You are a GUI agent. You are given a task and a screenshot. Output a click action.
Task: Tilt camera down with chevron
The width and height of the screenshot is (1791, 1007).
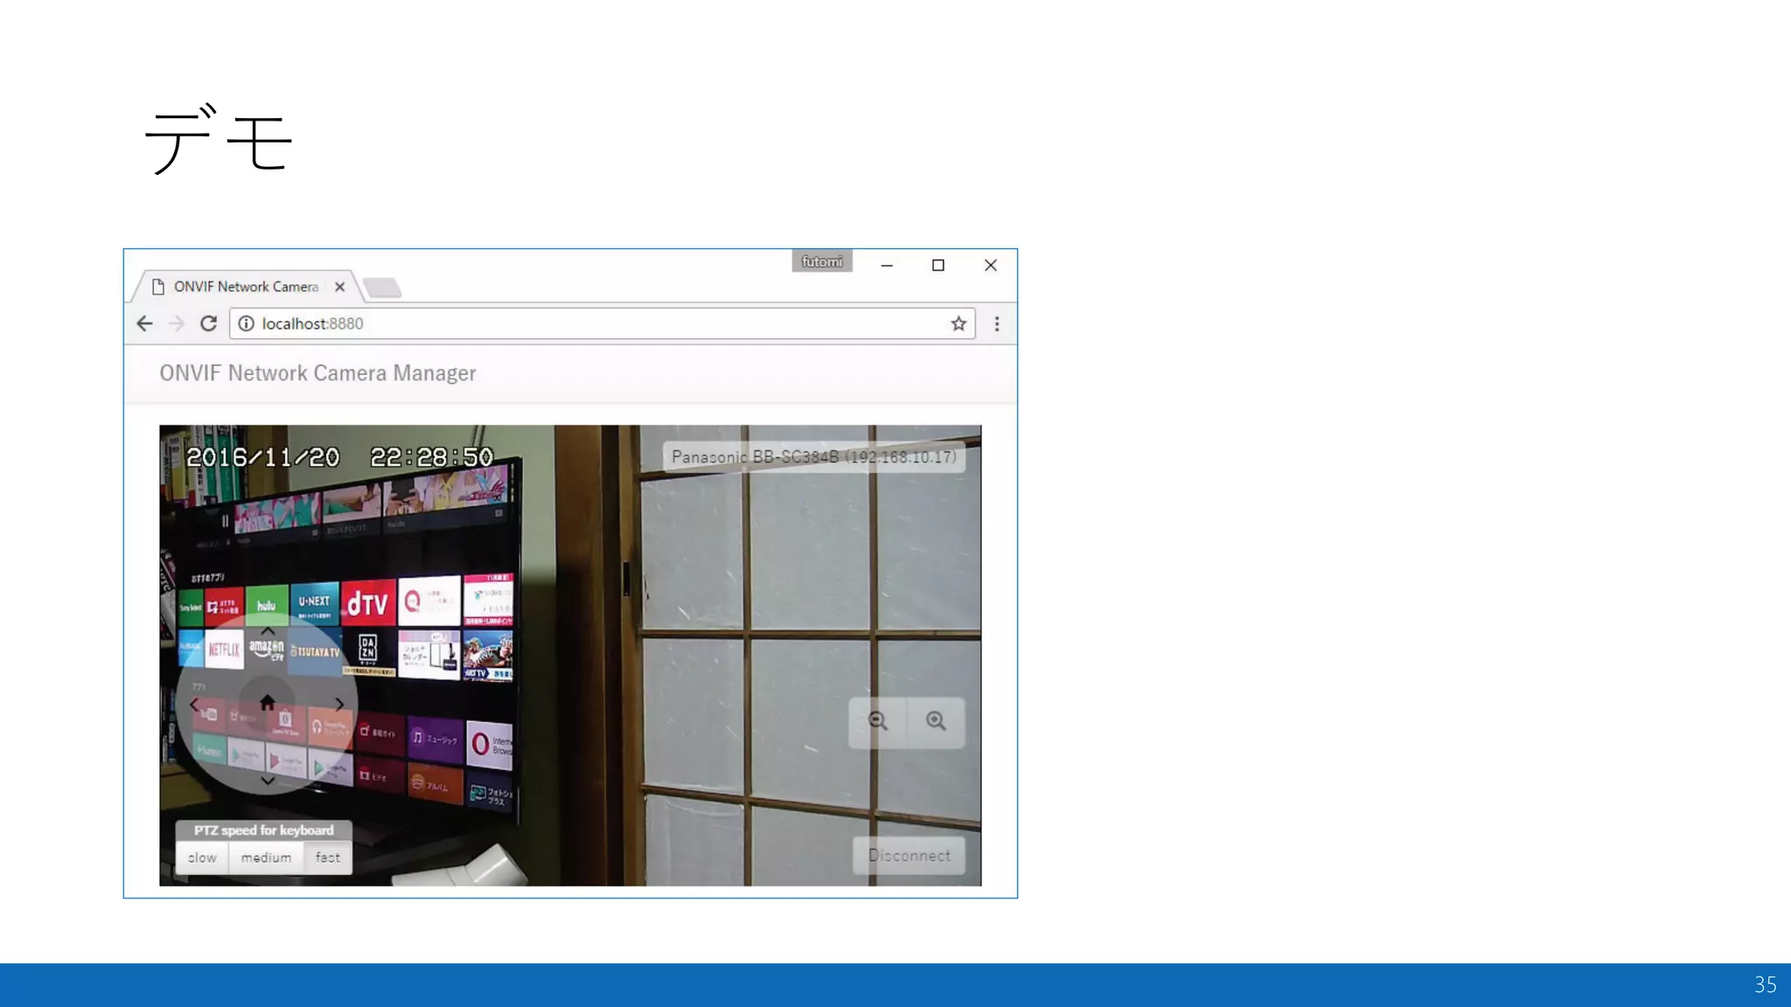point(268,780)
